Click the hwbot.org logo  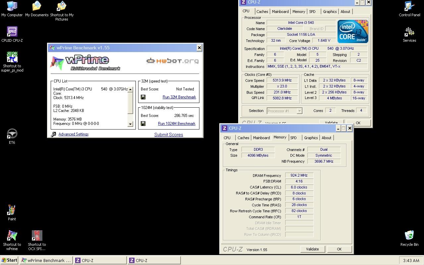[173, 61]
